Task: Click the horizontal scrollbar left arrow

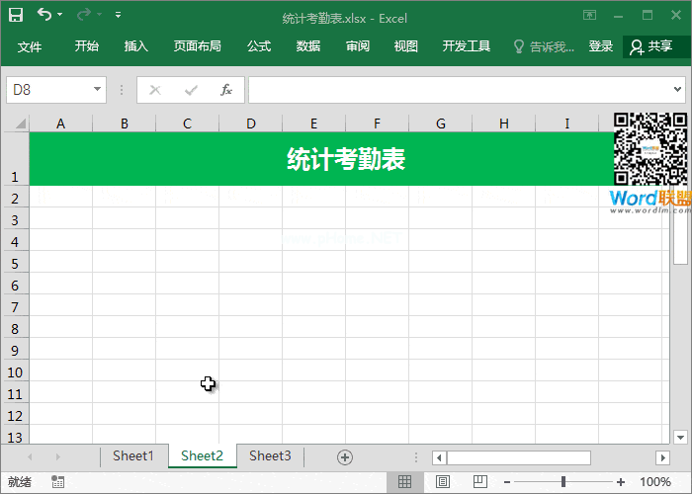Action: tap(439, 457)
